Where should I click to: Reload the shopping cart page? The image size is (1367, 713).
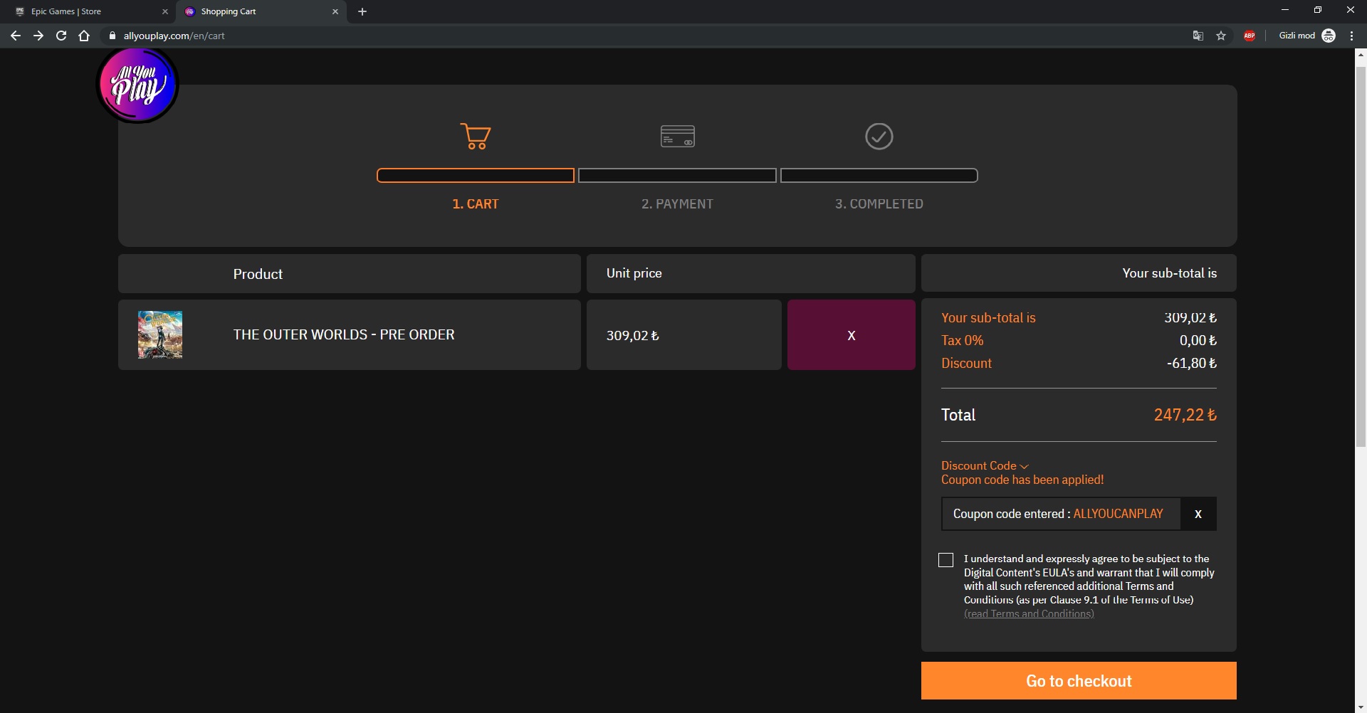[x=61, y=36]
